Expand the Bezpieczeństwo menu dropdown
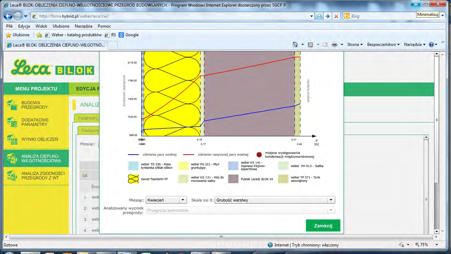Image resolution: width=451 pixels, height=254 pixels. (x=383, y=45)
